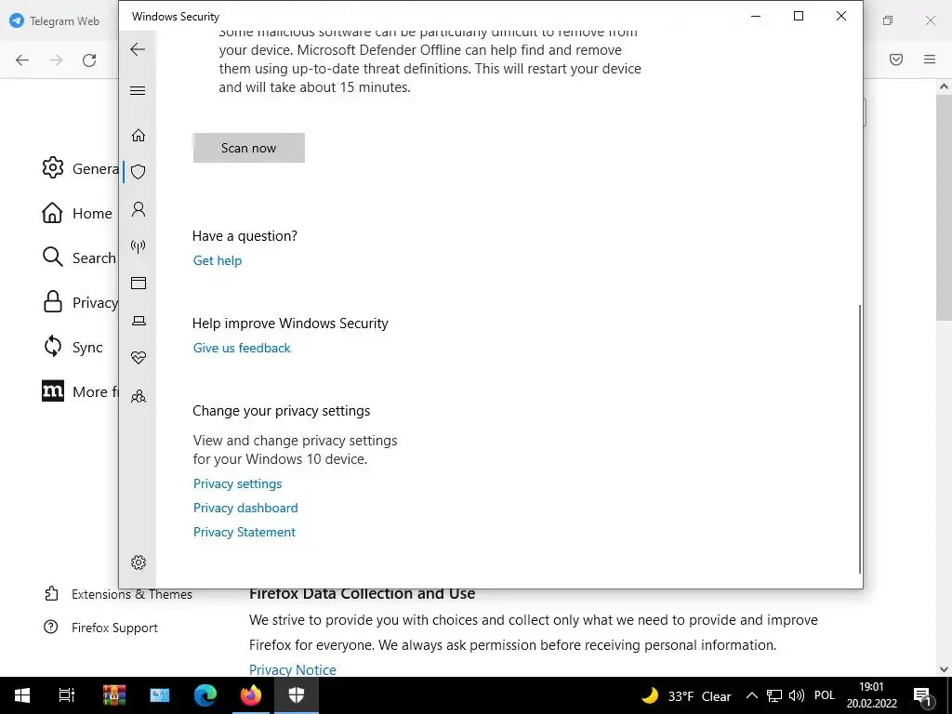Open Firewall & network protection icon
The height and width of the screenshot is (714, 952).
[139, 245]
